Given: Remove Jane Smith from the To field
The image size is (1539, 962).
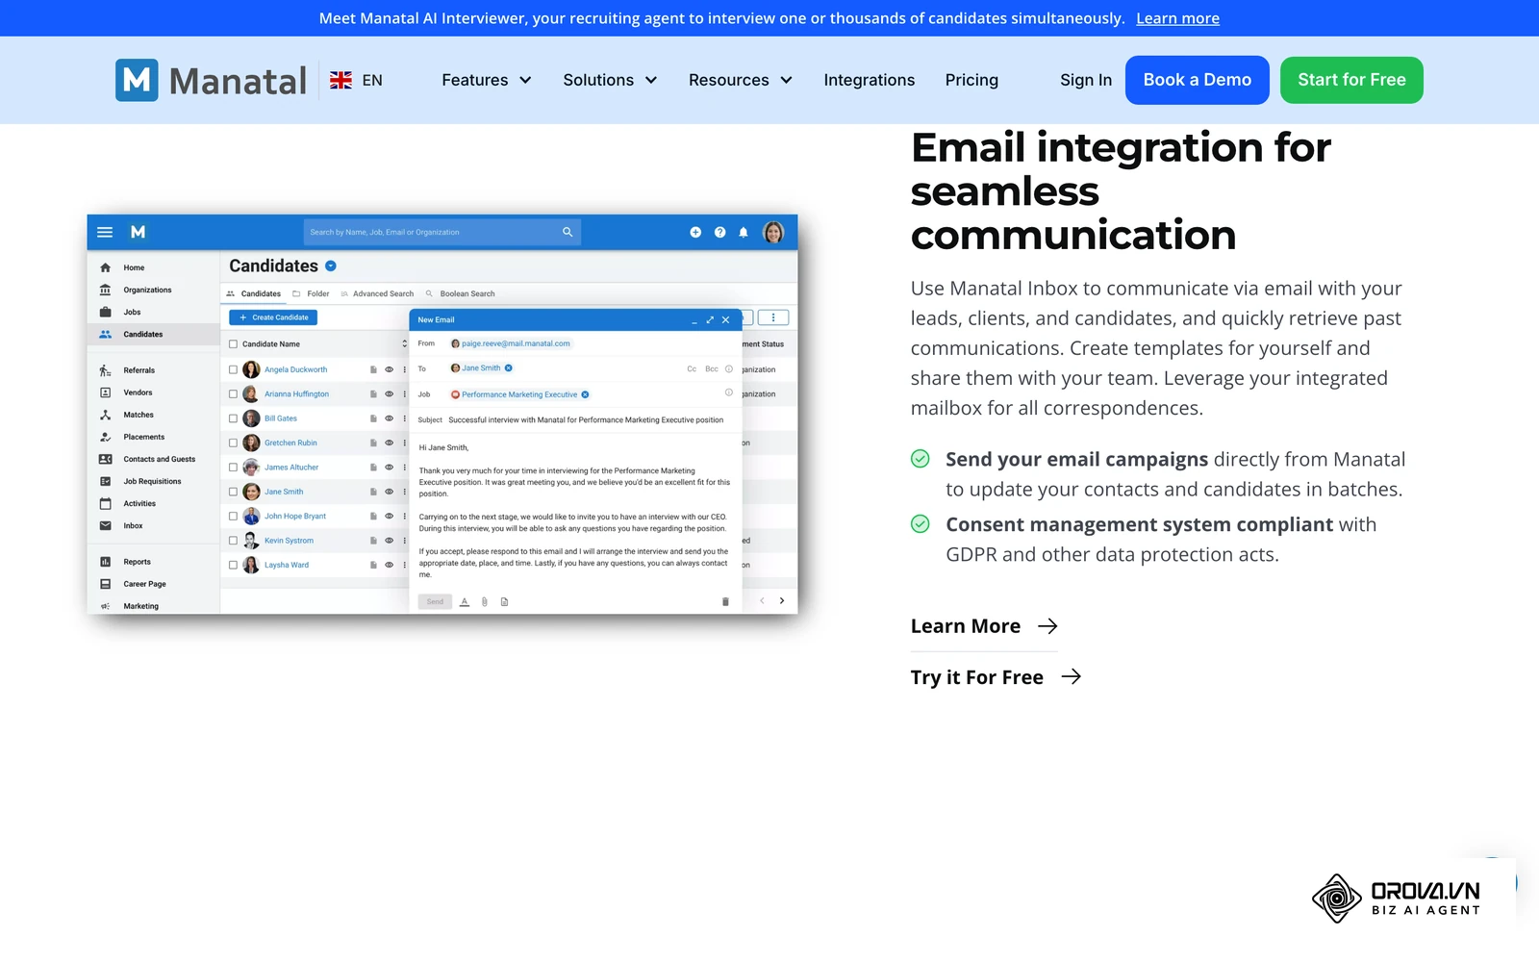Looking at the screenshot, I should [x=509, y=367].
